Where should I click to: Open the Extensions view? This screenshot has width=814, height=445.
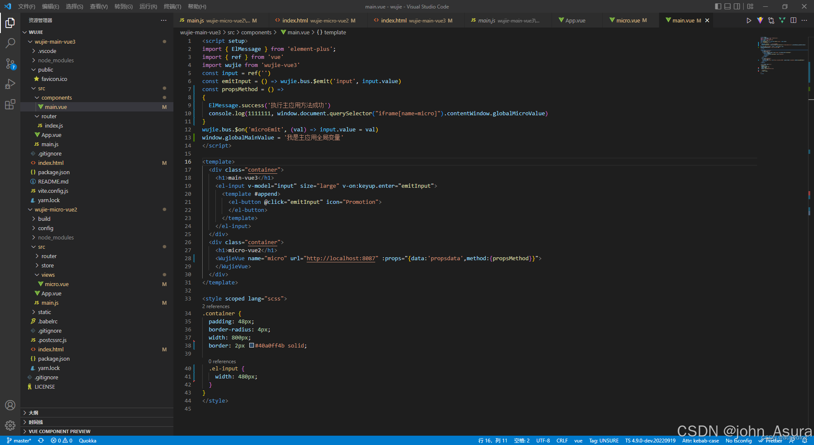[10, 104]
